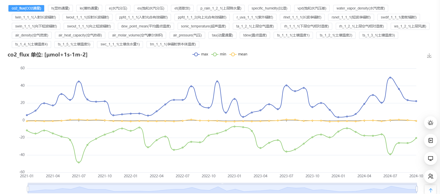
Task: Open the users floating icon
Action: pyautogui.click(x=431, y=176)
